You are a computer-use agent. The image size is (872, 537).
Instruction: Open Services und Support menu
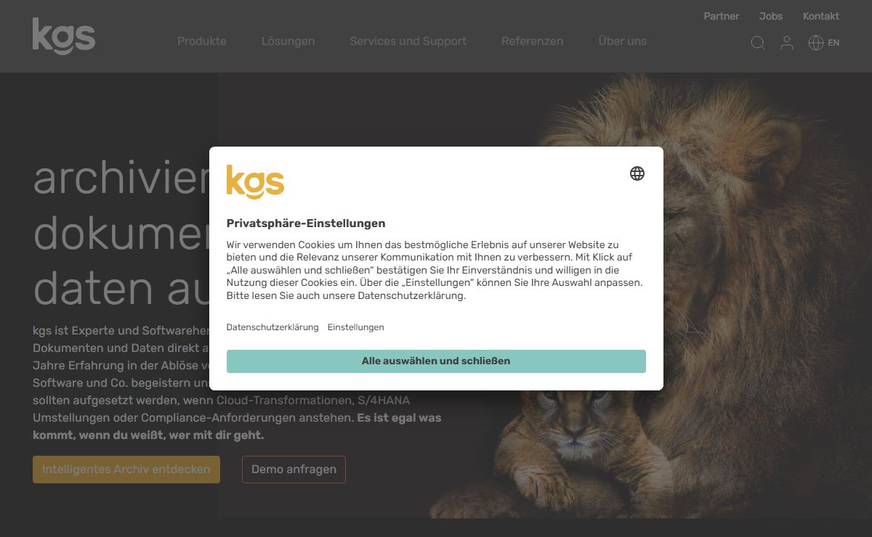pyautogui.click(x=408, y=41)
